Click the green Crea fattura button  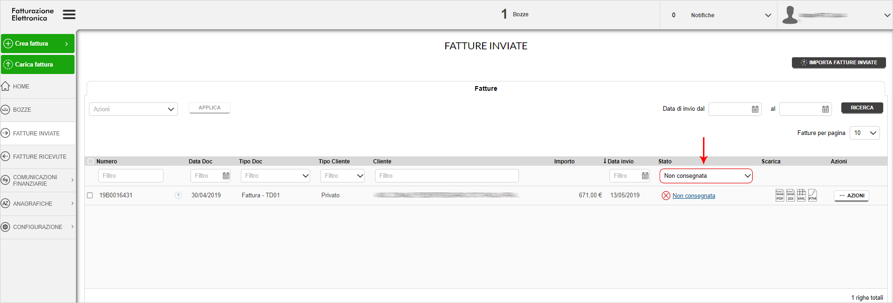[38, 43]
